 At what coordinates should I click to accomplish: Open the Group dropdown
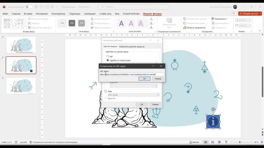point(221,23)
